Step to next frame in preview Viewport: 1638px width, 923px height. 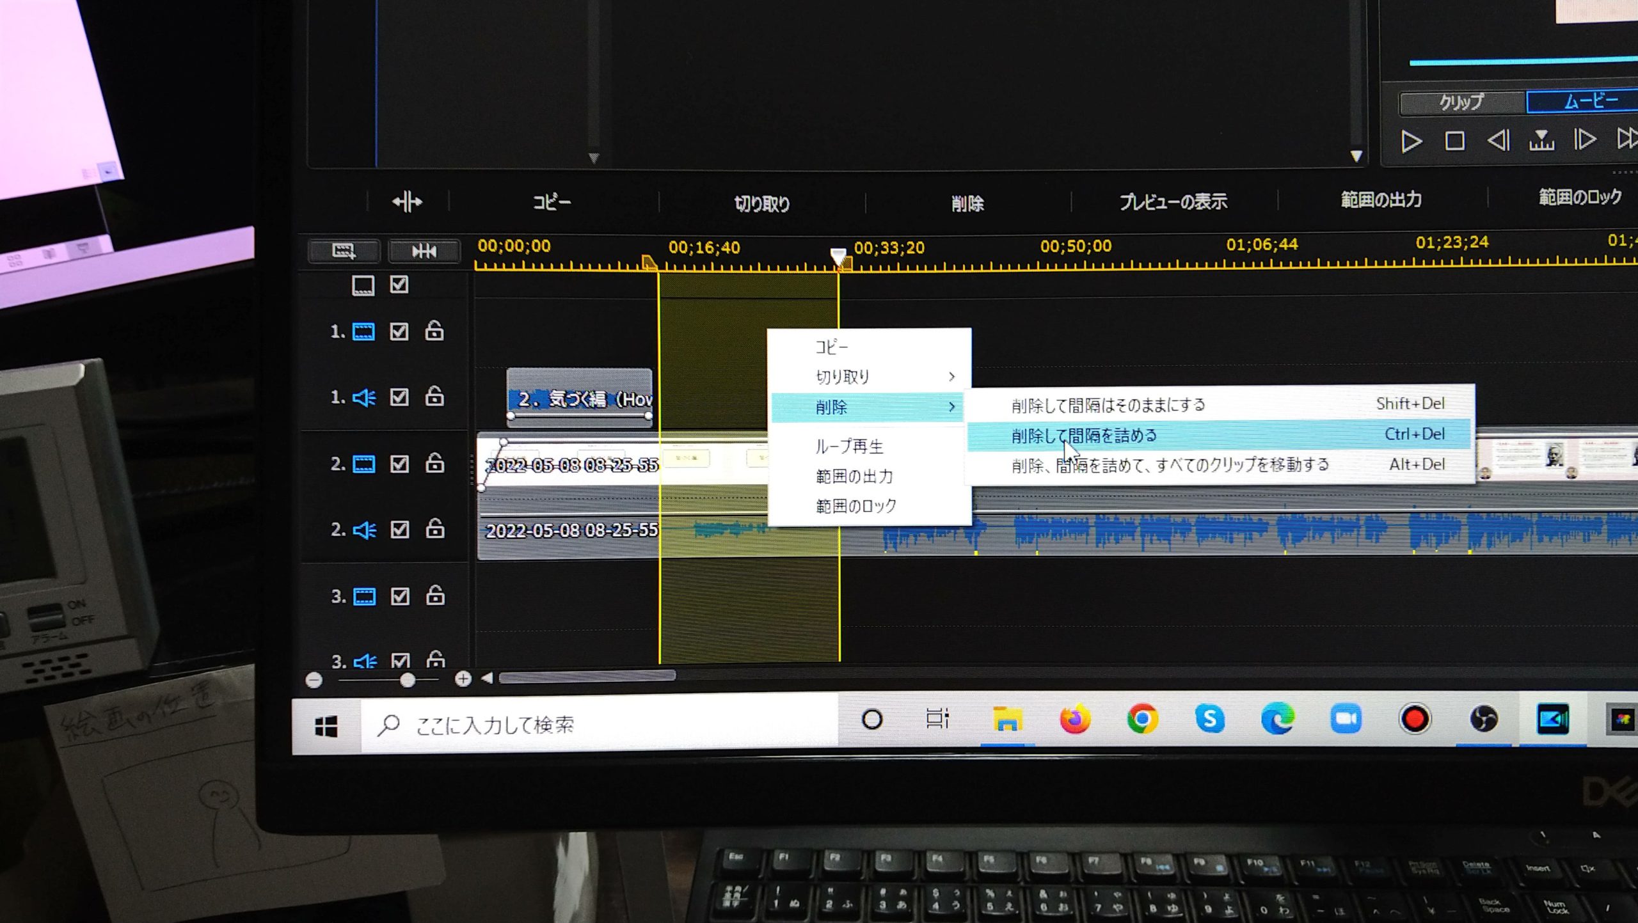(1585, 139)
